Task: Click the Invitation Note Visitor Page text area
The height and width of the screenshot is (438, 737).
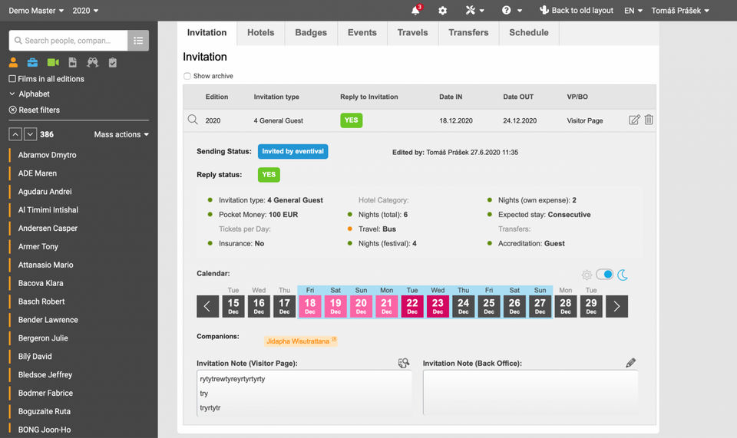Action: [x=304, y=393]
